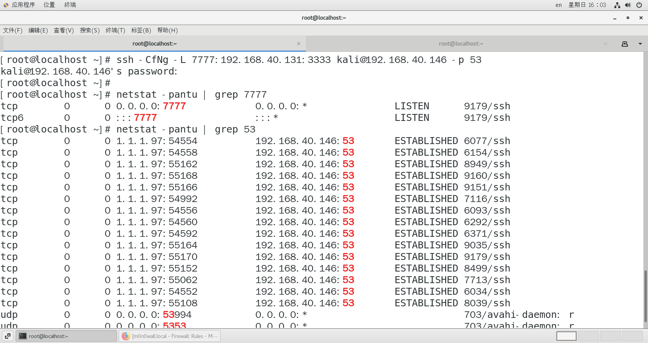Open the 终端(T) menu in menubar
The image size is (648, 343).
pyautogui.click(x=116, y=31)
